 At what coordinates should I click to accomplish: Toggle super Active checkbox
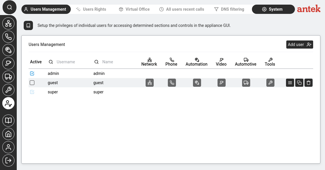[32, 92]
